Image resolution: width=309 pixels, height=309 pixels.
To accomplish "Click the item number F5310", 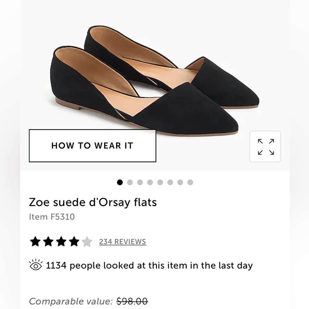I will click(x=52, y=217).
